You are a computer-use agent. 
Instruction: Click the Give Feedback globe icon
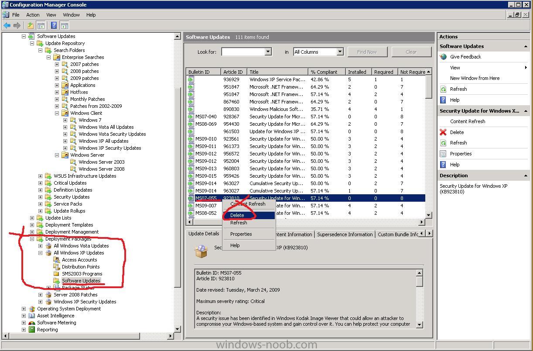[x=444, y=57]
